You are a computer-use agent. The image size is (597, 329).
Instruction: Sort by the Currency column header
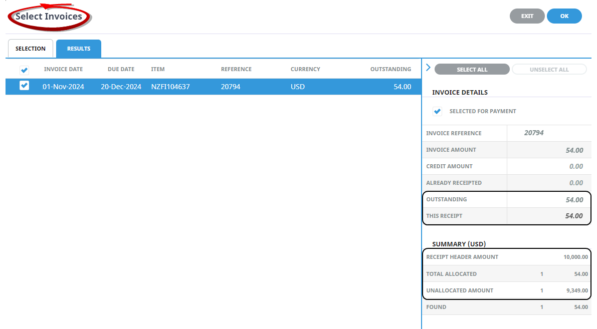305,69
